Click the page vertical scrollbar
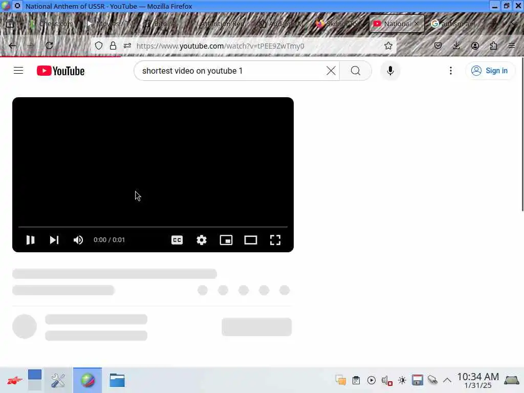 (522, 135)
